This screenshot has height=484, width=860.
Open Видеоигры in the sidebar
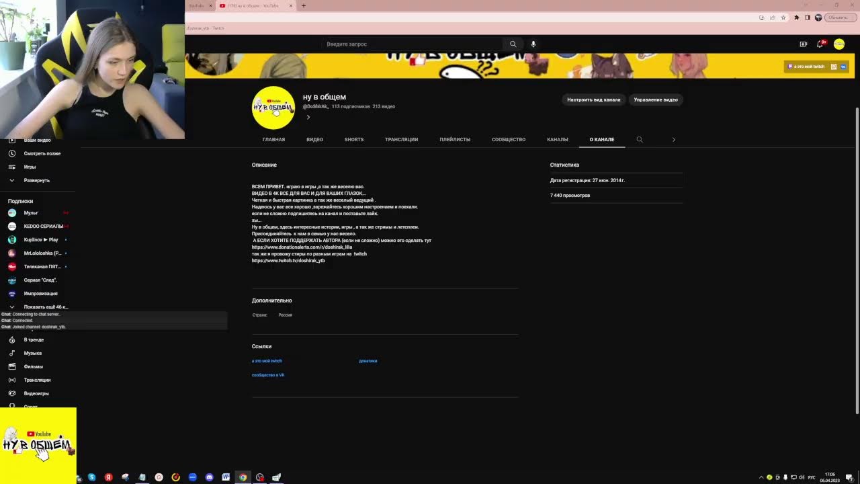click(38, 393)
